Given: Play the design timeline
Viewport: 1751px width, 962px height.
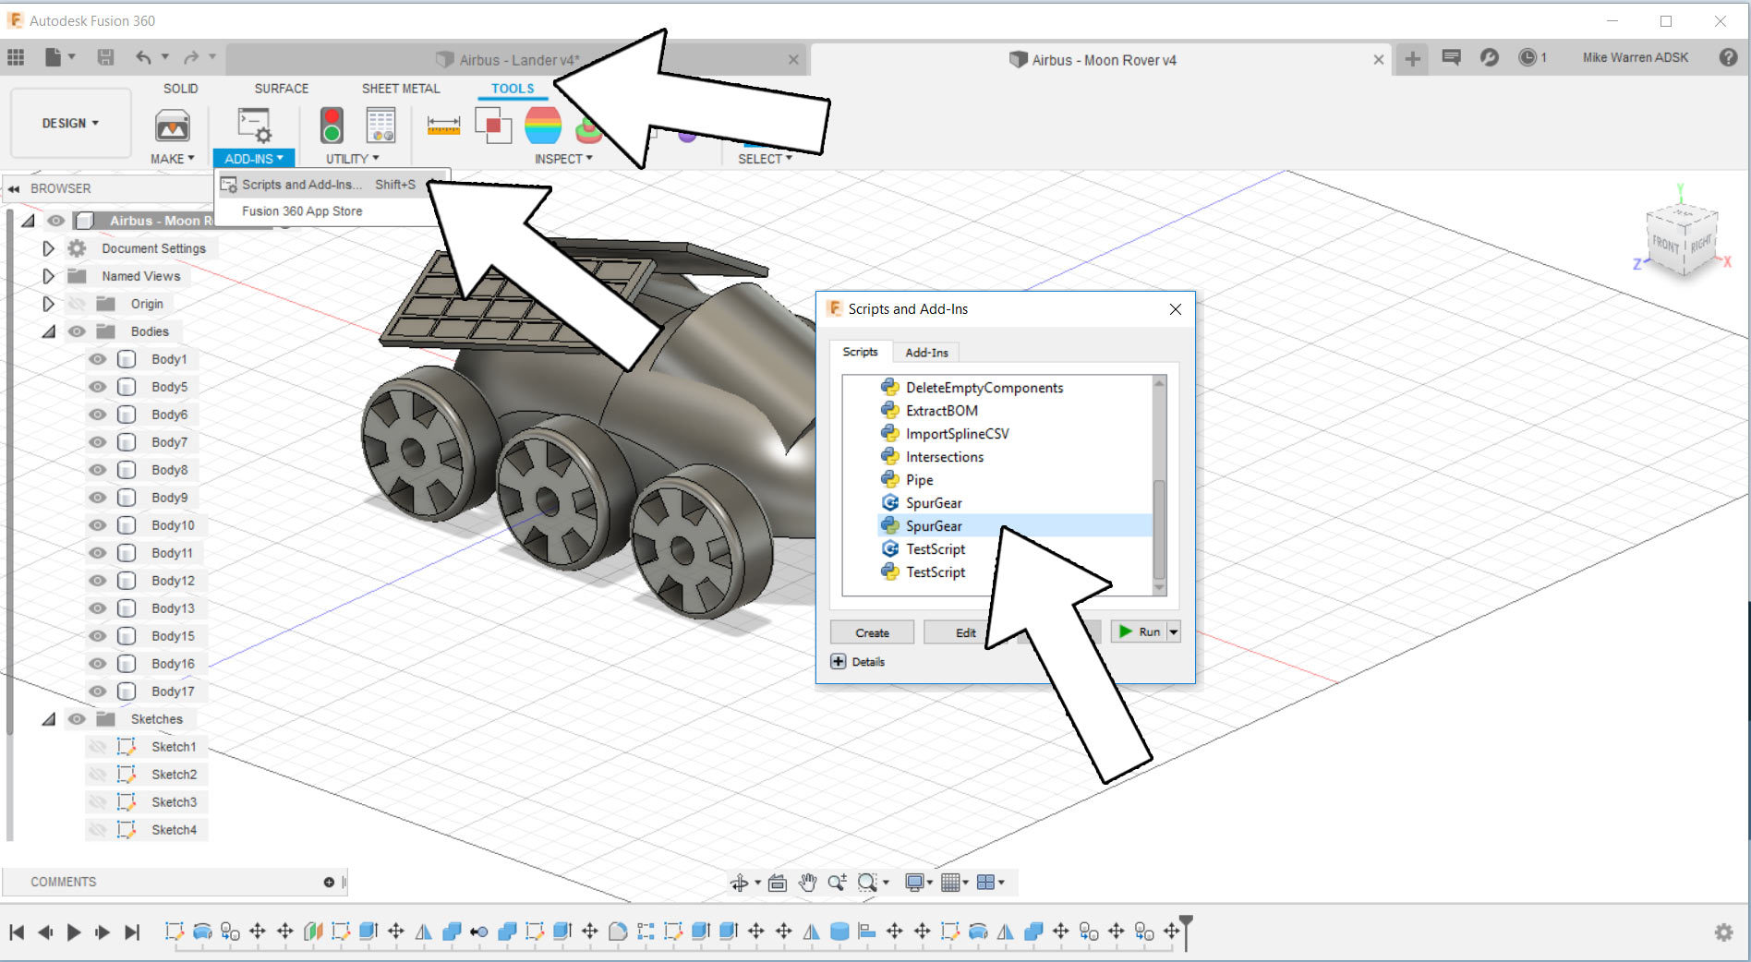Looking at the screenshot, I should click(x=74, y=932).
